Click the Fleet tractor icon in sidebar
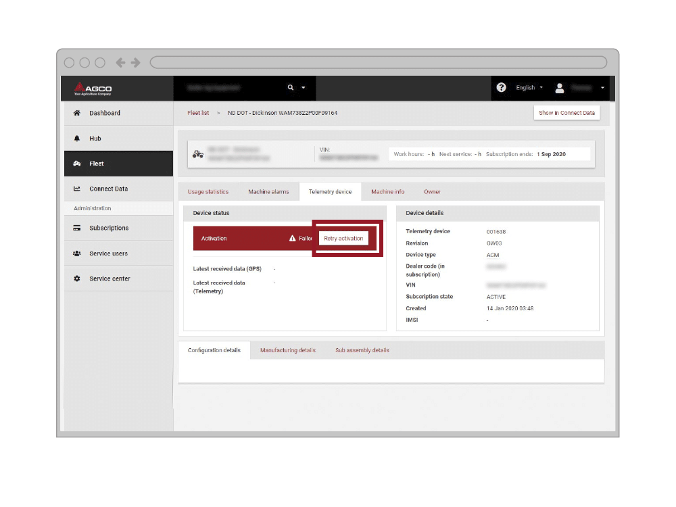The image size is (676, 507). pyautogui.click(x=77, y=164)
